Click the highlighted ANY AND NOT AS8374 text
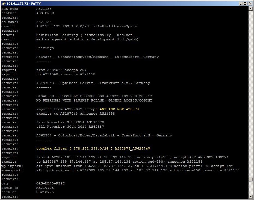 (x=120, y=109)
